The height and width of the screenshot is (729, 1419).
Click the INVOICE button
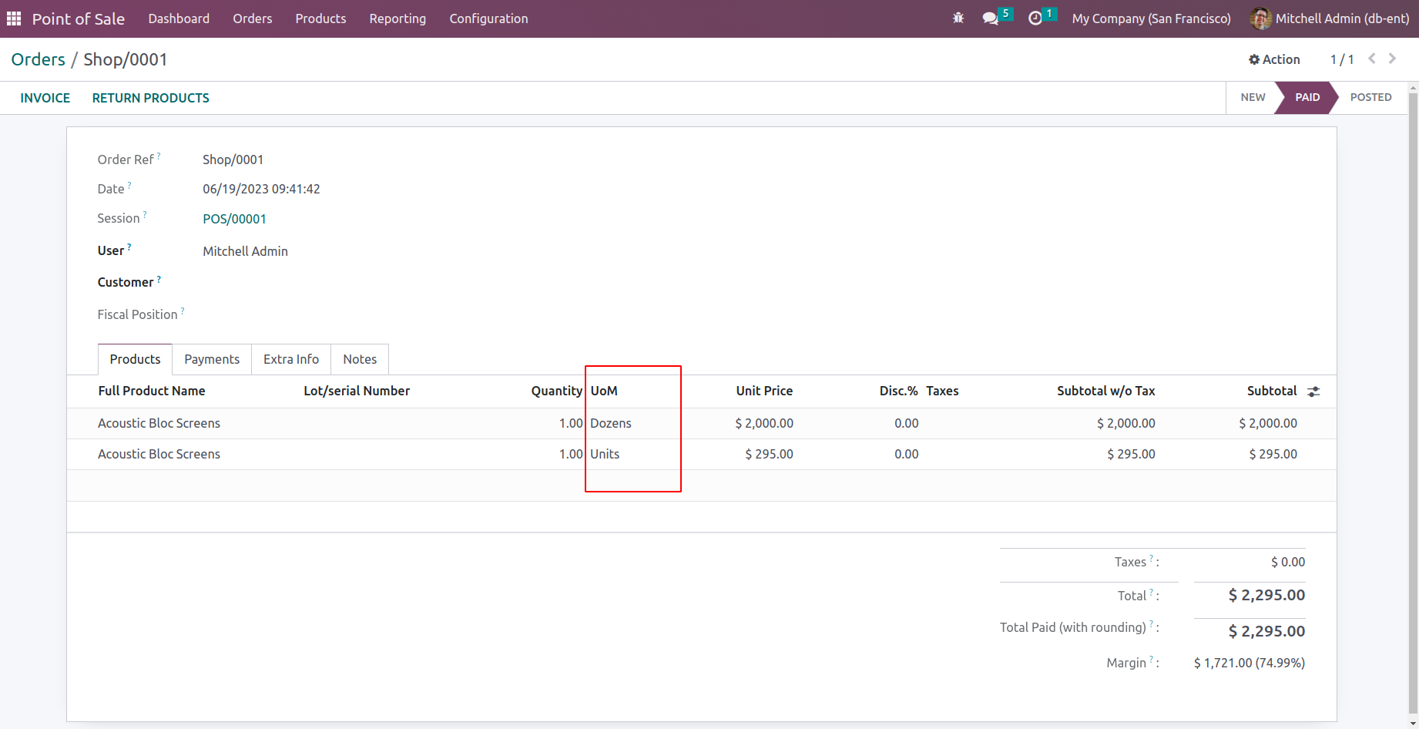coord(45,98)
